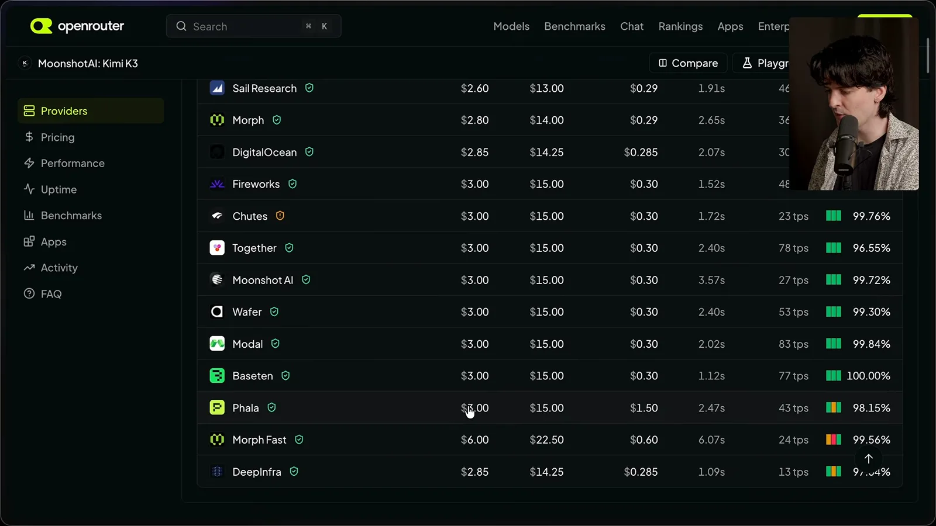Go to Models in the top navigation
Screen dimensions: 936x526
(x=511, y=26)
